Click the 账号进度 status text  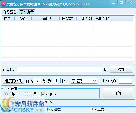click(x=55, y=109)
